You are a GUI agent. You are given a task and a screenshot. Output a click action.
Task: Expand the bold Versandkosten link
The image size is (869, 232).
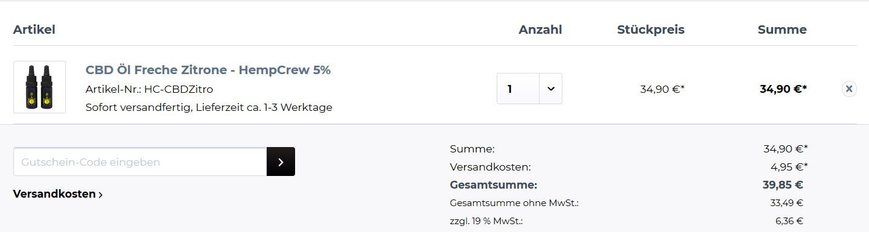point(58,194)
